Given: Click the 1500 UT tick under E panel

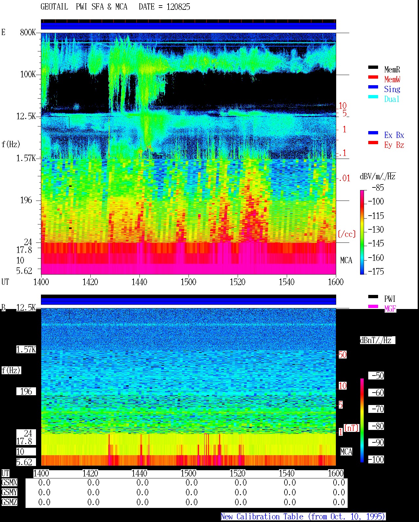Looking at the screenshot, I should point(188,282).
